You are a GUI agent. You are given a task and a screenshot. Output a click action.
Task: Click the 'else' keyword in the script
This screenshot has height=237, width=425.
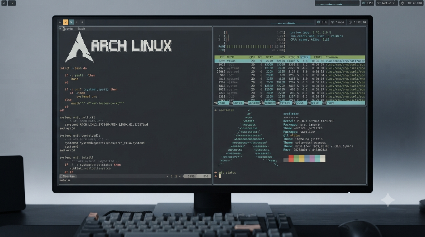click(x=68, y=100)
